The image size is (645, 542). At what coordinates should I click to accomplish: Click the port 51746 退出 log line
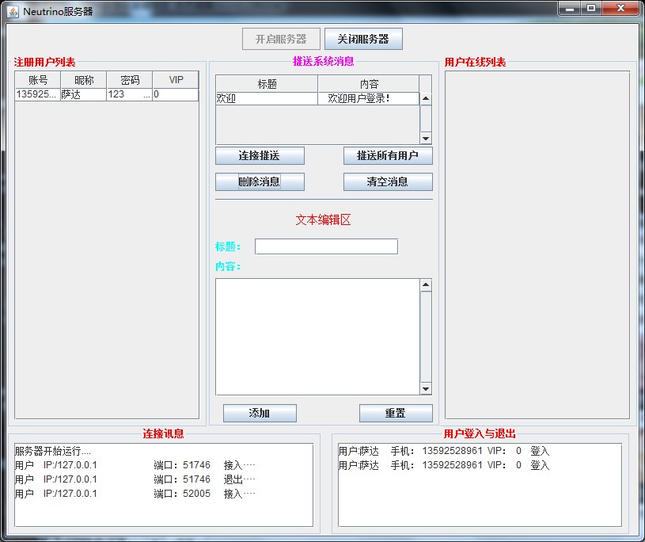click(x=135, y=479)
